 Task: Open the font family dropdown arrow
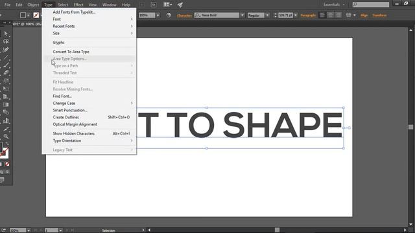coord(242,16)
